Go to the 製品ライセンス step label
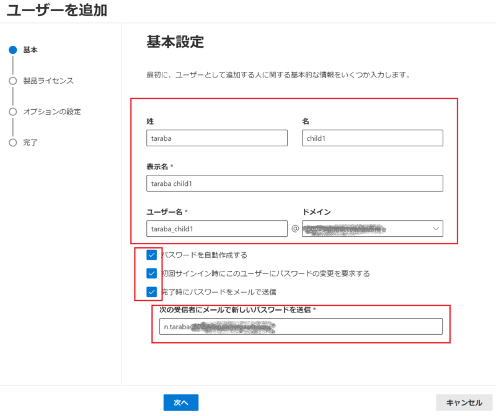496x416 pixels. point(48,81)
